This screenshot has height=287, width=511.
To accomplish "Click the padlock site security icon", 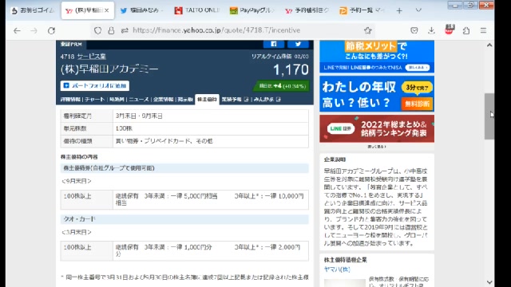I will point(111,30).
